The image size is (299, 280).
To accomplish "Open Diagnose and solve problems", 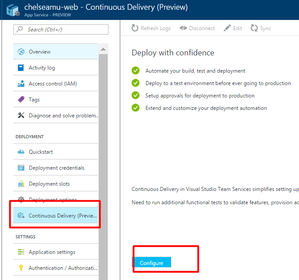I will [x=55, y=115].
